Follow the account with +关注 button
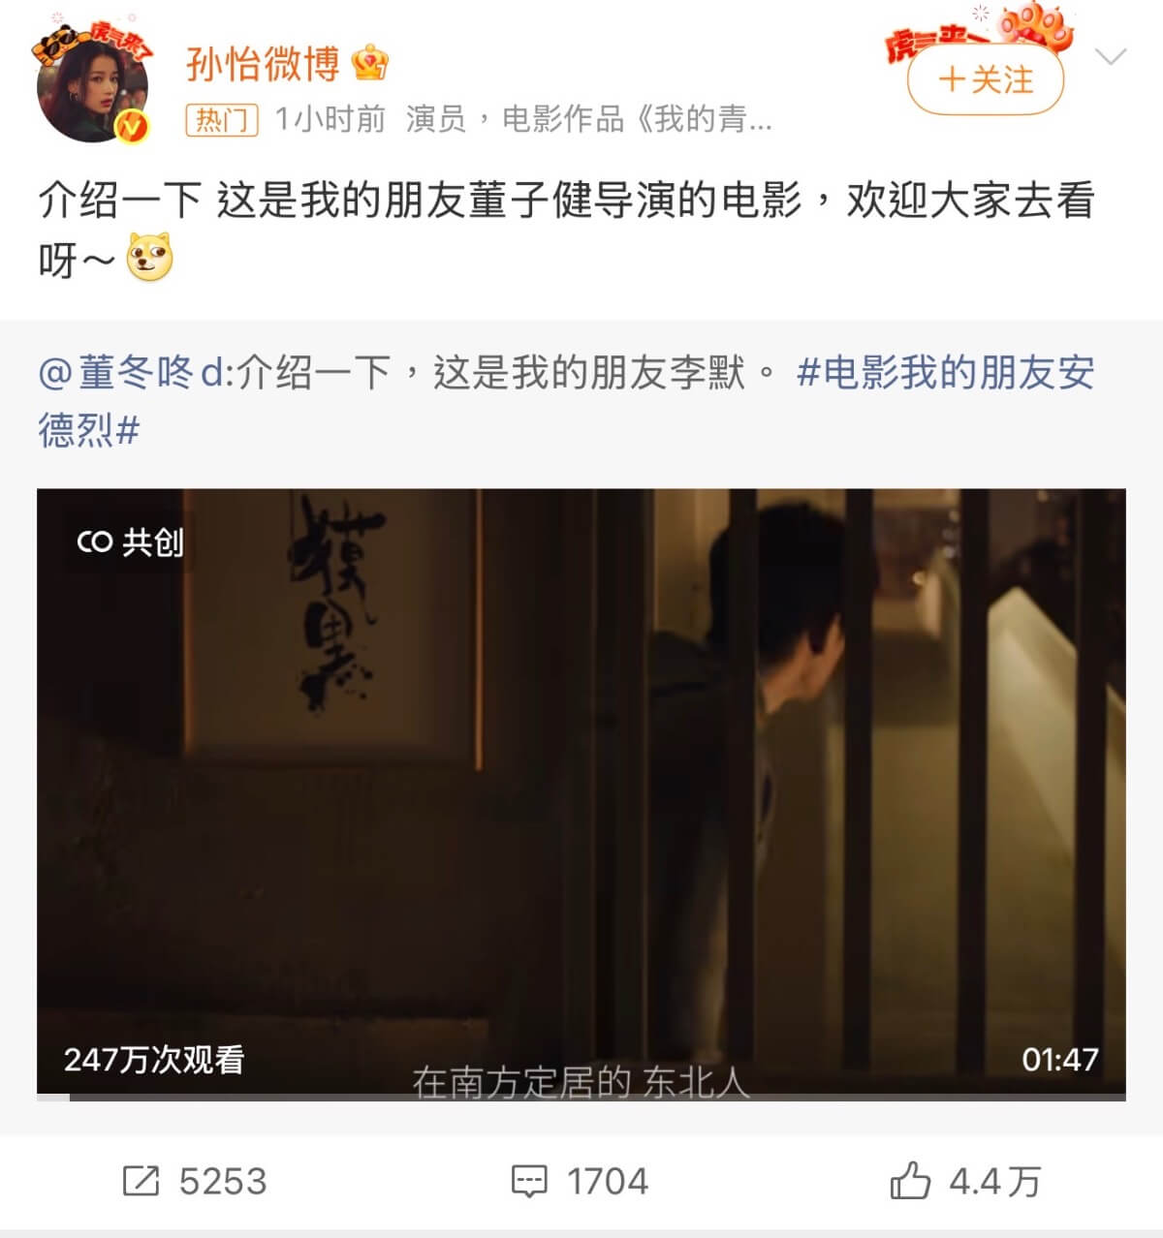 click(985, 79)
